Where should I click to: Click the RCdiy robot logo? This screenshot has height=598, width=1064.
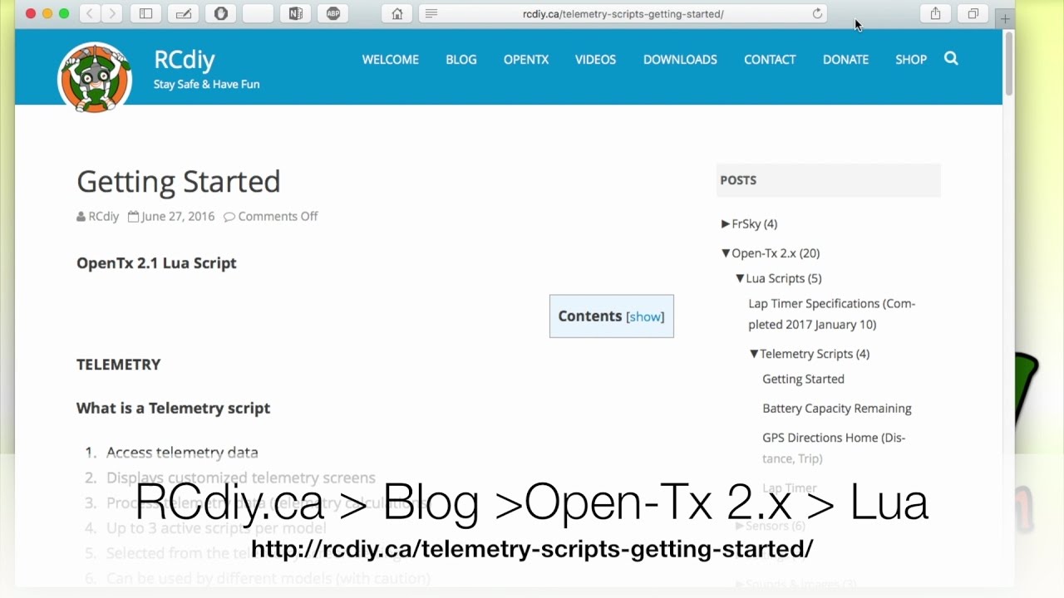click(95, 78)
